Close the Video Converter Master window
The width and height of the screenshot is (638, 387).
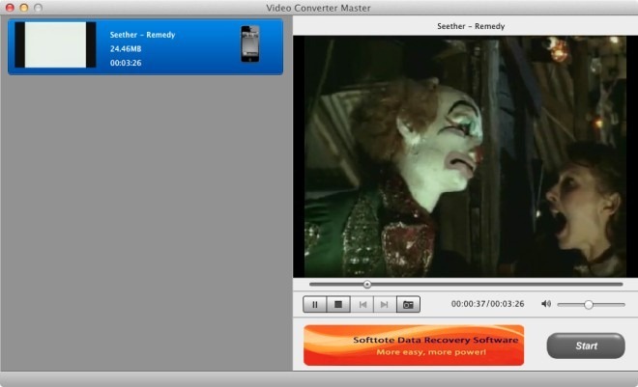[10, 8]
